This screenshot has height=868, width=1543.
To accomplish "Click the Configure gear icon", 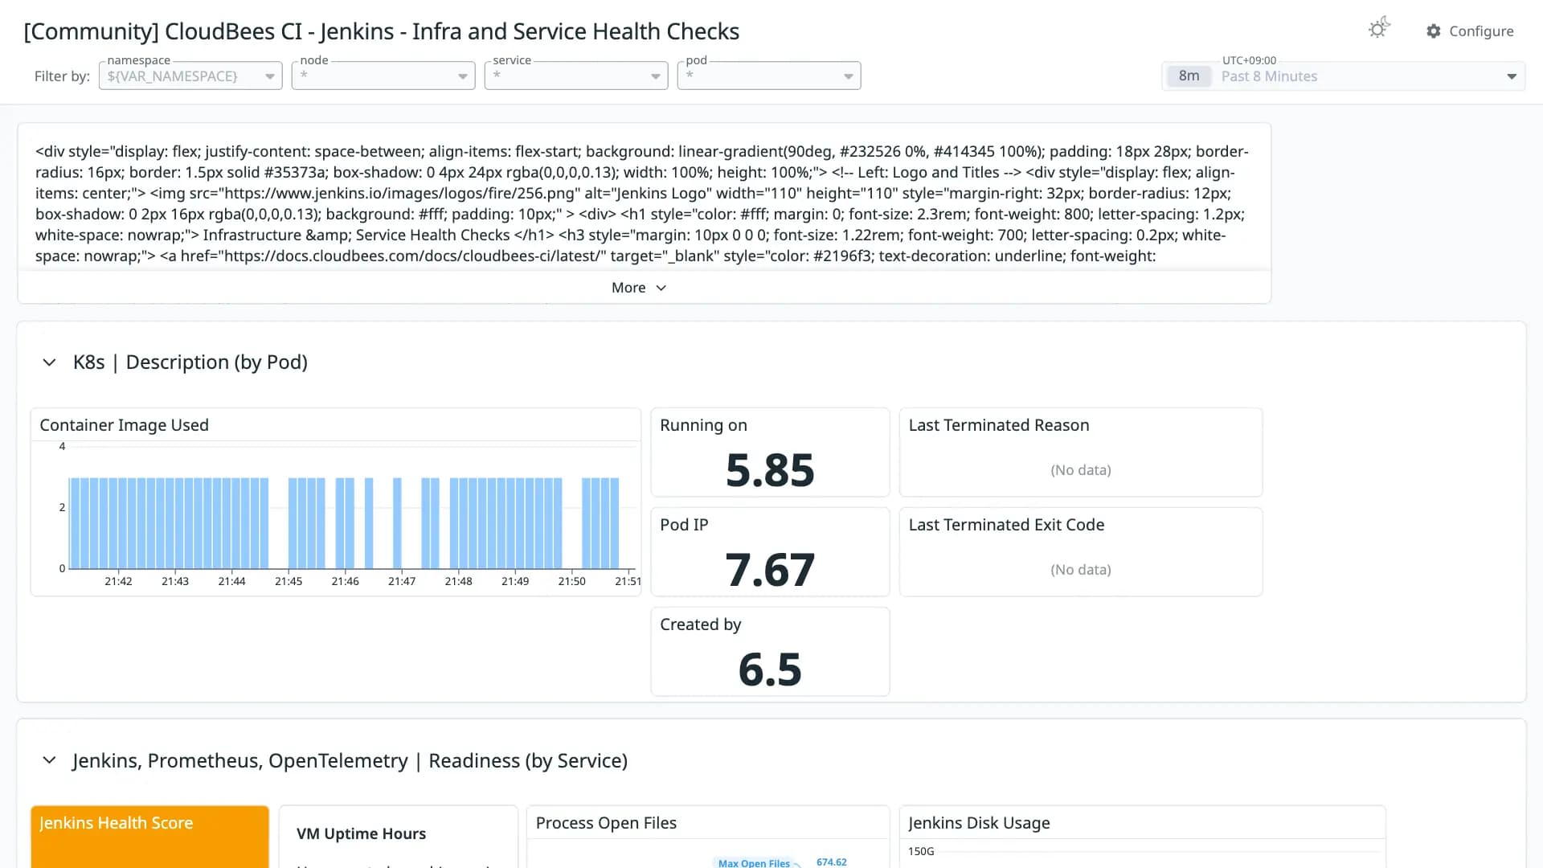I will click(1434, 31).
